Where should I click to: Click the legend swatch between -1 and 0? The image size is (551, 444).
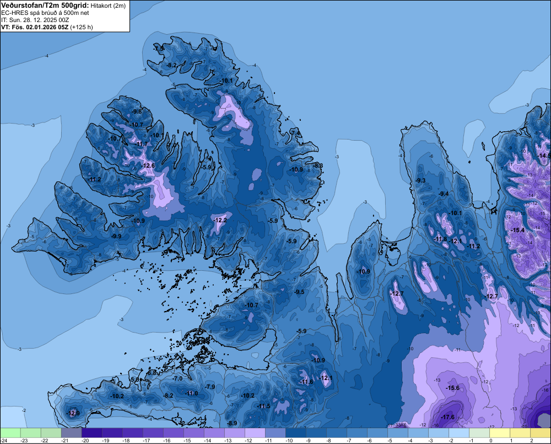[479, 432]
